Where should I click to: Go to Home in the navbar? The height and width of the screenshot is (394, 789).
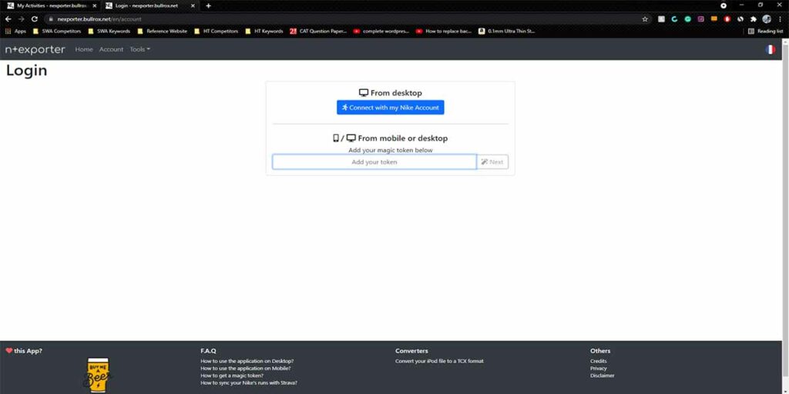click(84, 49)
